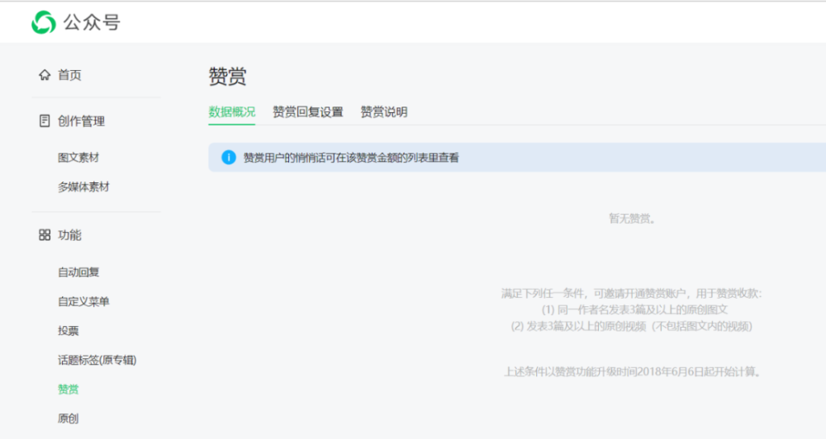Open the 原创 feature page
This screenshot has width=826, height=439.
pos(68,418)
